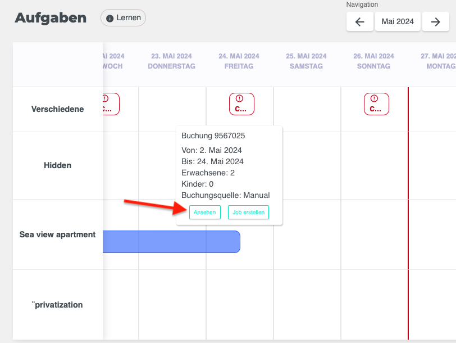Click the red current-day marker line
The image size is (456, 343).
pos(408,253)
